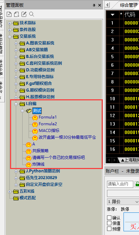Image resolution: width=139 pixels, height=235 pixels.
Task: Click the new group folder toolbar icon
Action: tap(16, 14)
